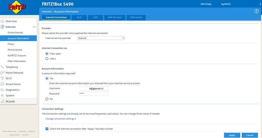Switch to the LISP tab
262x138 pixels.
tap(95, 18)
